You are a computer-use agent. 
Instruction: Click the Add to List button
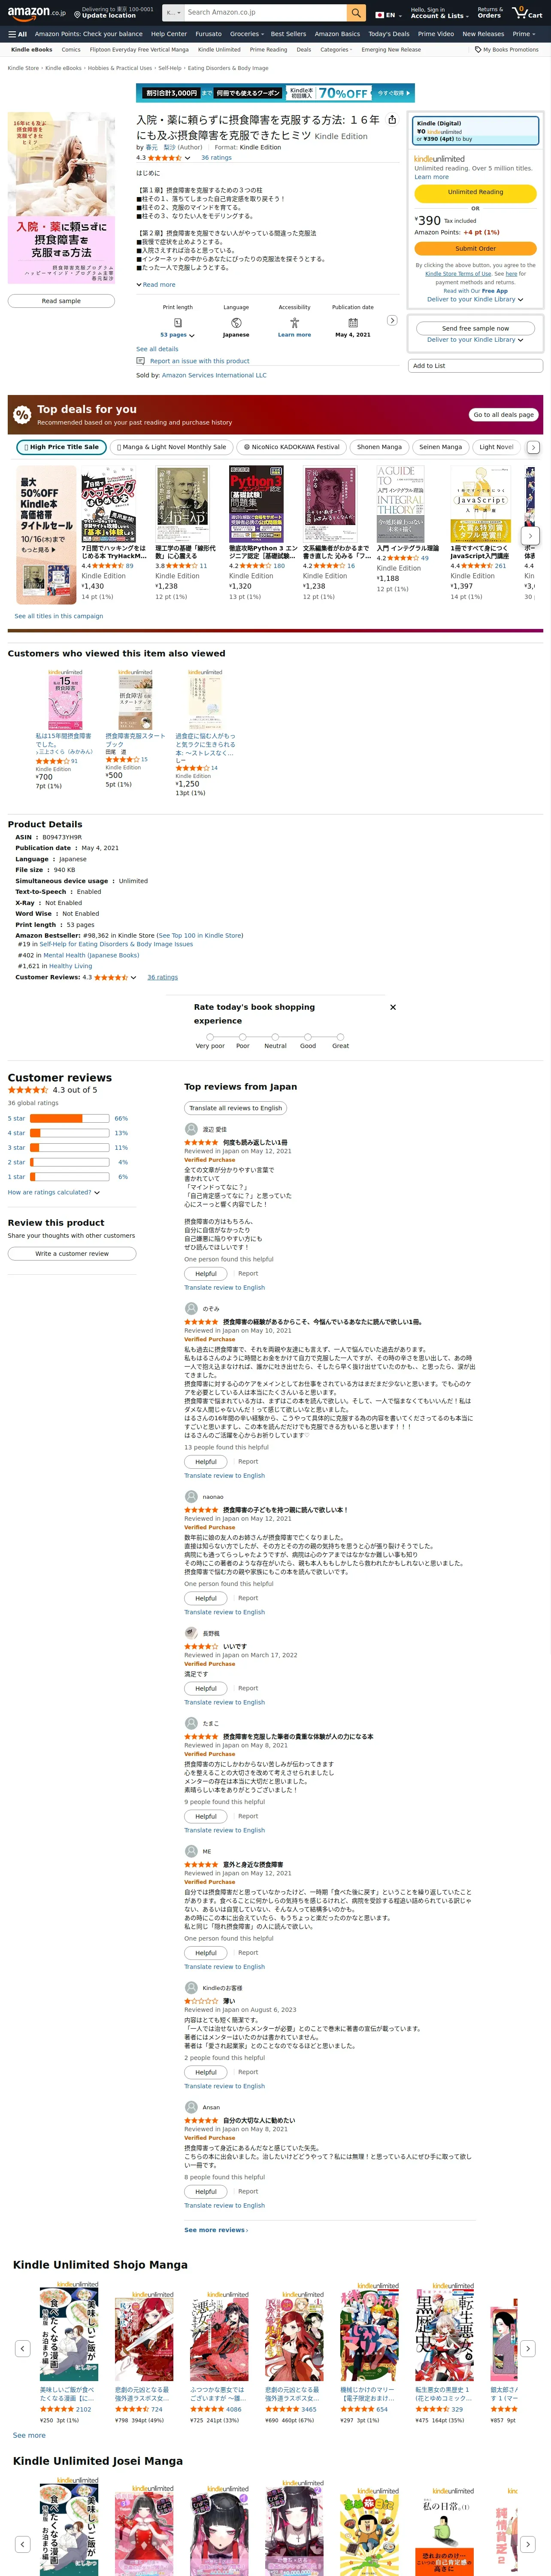(x=475, y=366)
